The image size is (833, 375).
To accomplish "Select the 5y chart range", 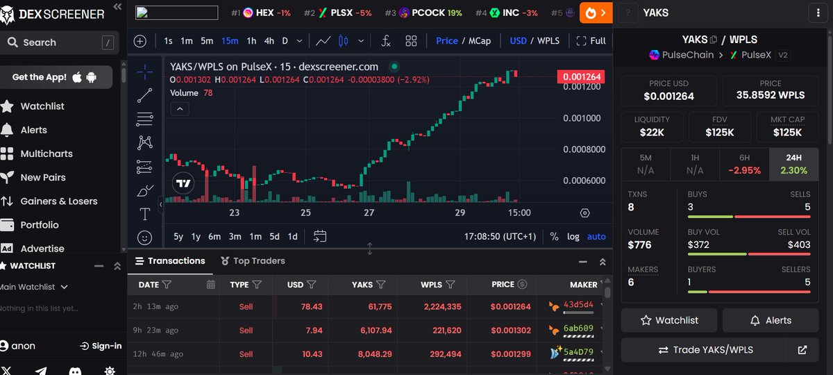I will pos(178,236).
